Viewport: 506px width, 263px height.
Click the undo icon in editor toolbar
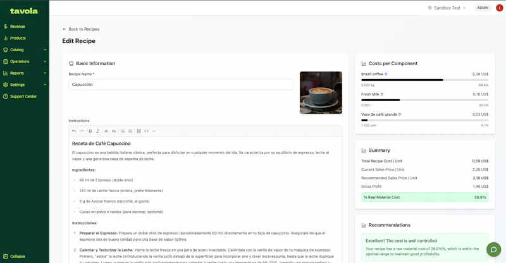[x=74, y=131]
